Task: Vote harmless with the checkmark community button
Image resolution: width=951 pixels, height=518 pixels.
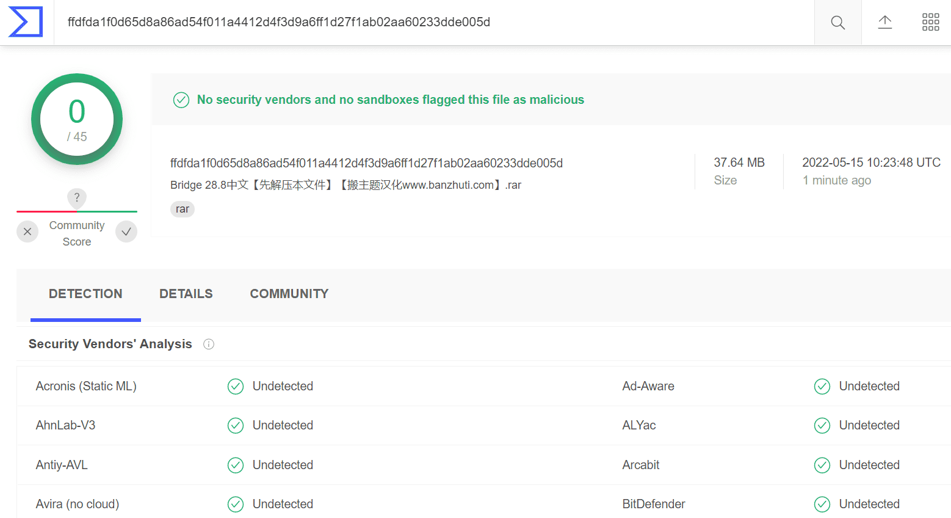Action: click(126, 232)
